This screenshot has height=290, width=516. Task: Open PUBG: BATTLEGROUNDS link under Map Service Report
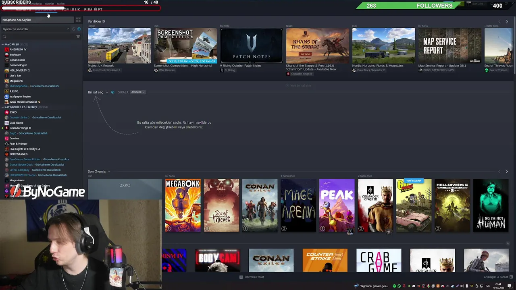click(x=436, y=70)
